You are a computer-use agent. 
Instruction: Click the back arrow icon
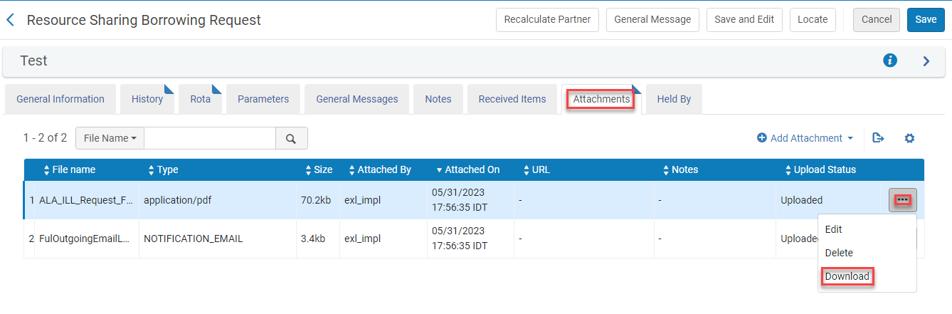click(10, 20)
